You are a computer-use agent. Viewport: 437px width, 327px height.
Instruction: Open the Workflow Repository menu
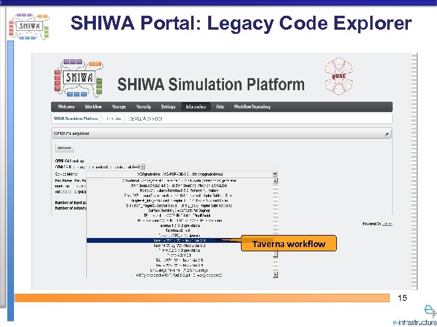pos(252,107)
